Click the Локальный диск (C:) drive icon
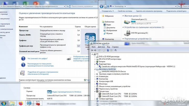Screen dimensions: 189x106 (127, 22)
